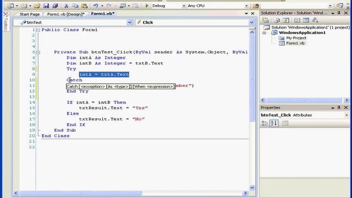Open Solution Explorer window position menu arrow
Image resolution: width=352 pixels, height=198 pixels.
(333, 13)
